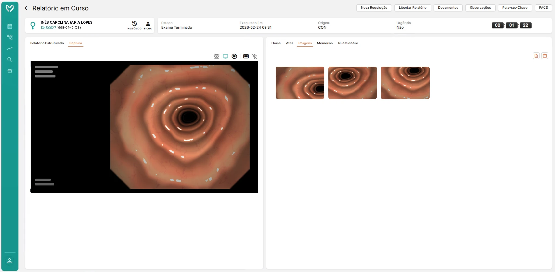Select the webcam capture source icon
The height and width of the screenshot is (272, 555).
pyautogui.click(x=216, y=56)
